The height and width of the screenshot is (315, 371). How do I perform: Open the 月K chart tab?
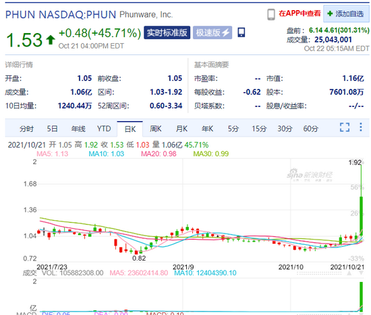tap(181, 129)
